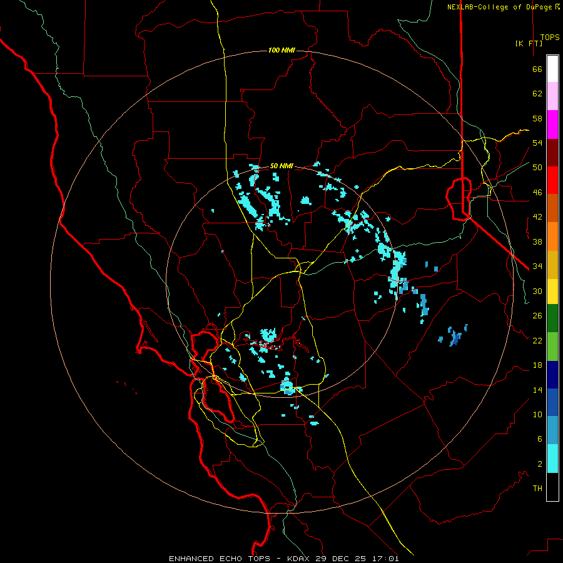Click the "17:01" timestamp
Image resolution: width=563 pixels, height=563 pixels.
(386, 559)
